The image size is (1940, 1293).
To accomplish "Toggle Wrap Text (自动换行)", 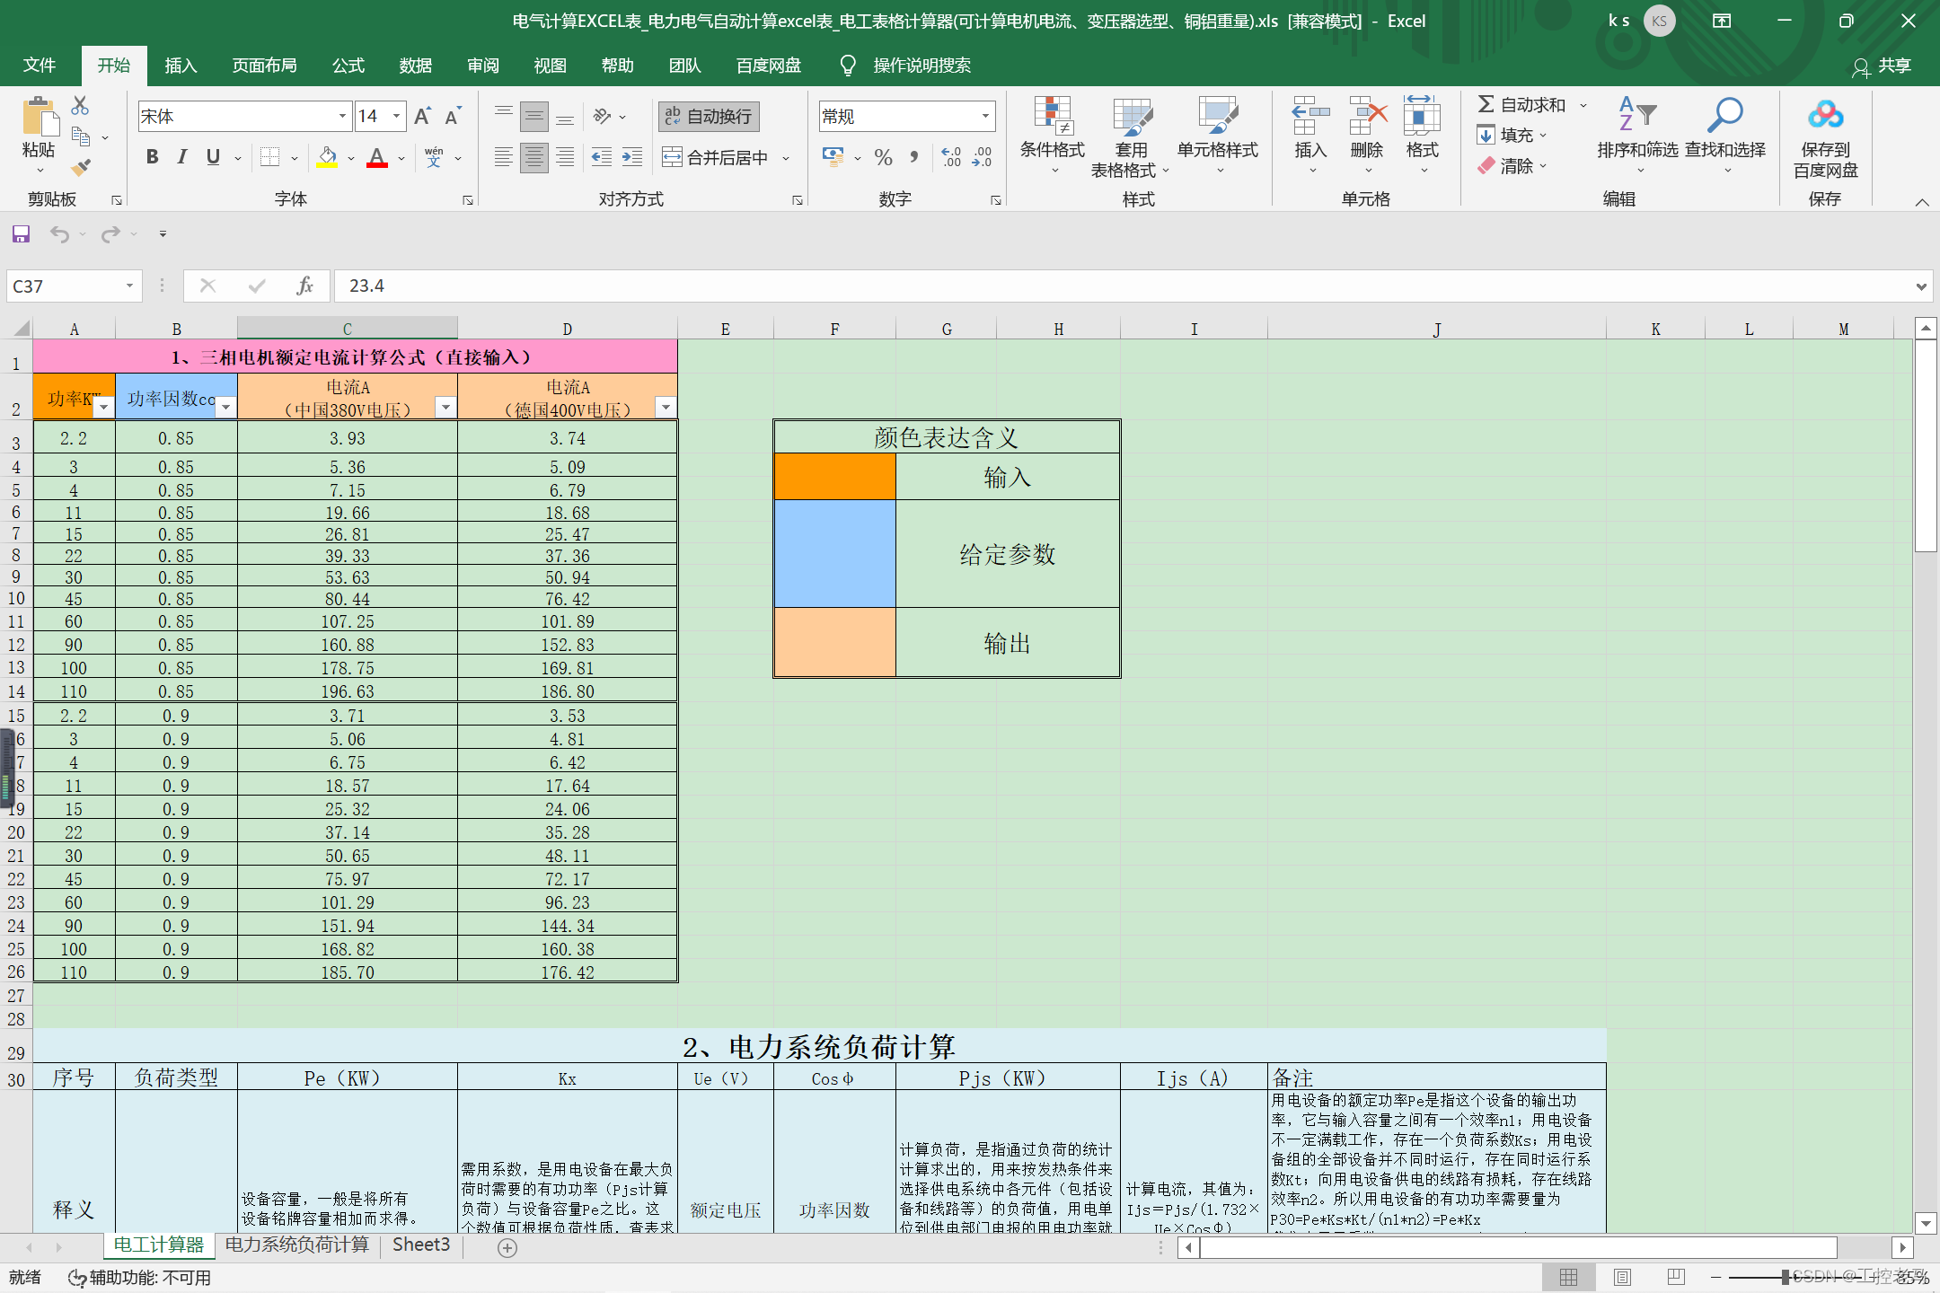I will click(x=709, y=116).
